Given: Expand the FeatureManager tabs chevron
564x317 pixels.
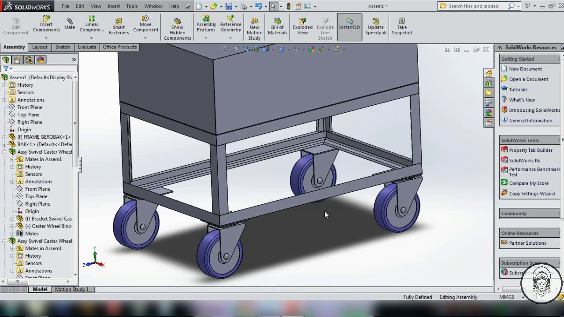Looking at the screenshot, I should pos(74,60).
